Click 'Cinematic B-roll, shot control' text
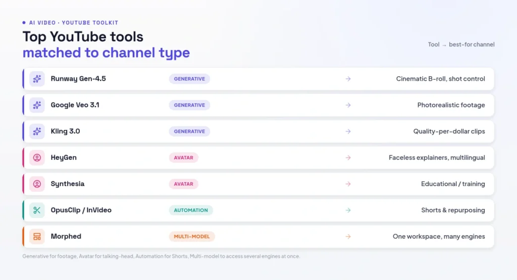Image resolution: width=517 pixels, height=280 pixels. coord(440,79)
